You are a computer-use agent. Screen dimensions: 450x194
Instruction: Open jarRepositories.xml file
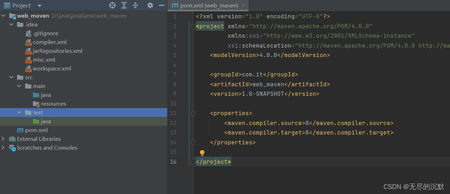(58, 51)
